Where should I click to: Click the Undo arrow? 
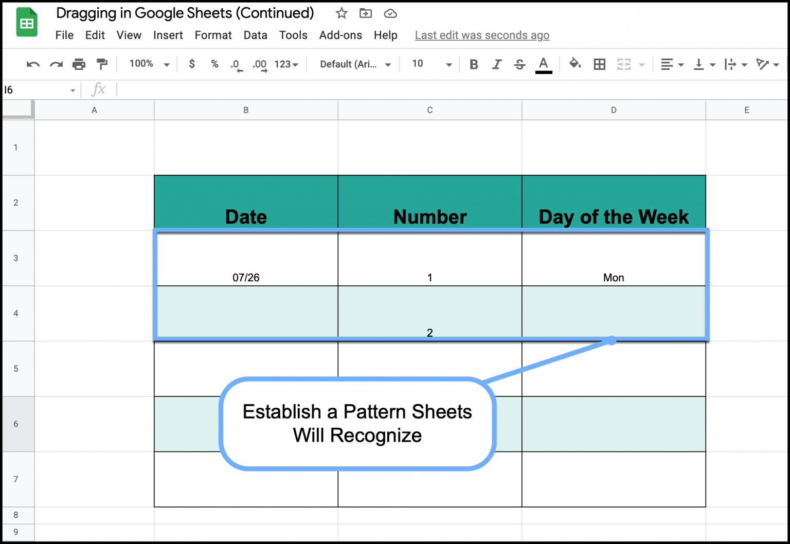tap(32, 64)
